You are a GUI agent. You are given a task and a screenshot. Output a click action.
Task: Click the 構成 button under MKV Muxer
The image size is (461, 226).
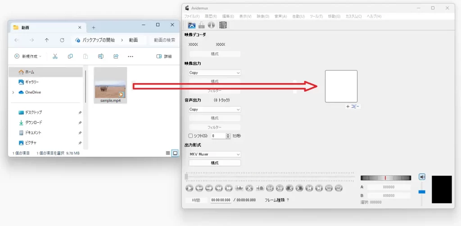pyautogui.click(x=215, y=163)
